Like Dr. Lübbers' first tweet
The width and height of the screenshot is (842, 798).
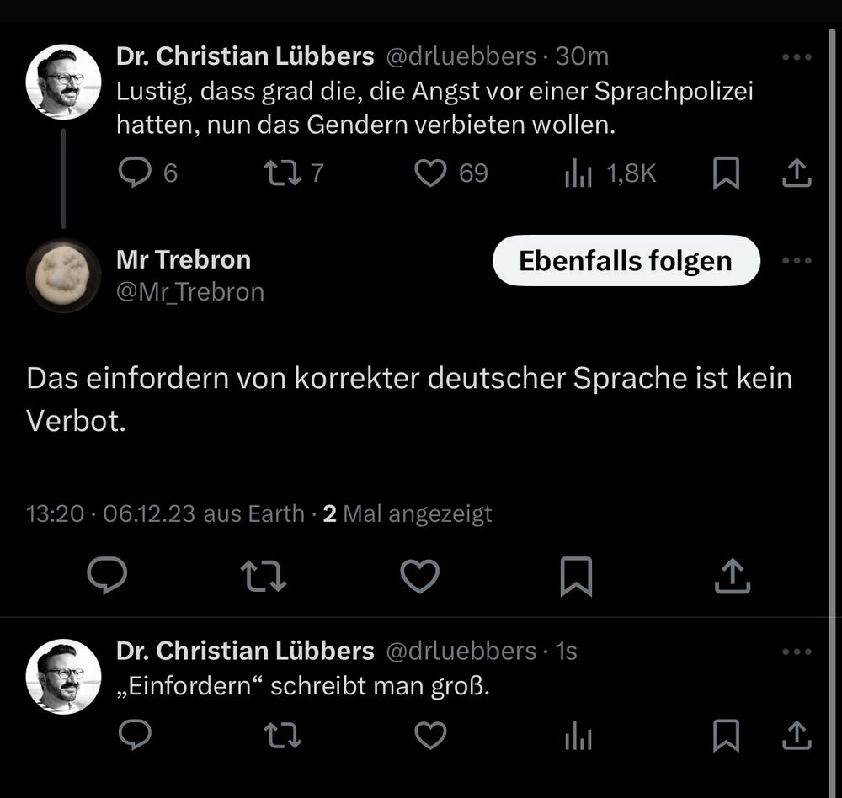[431, 173]
